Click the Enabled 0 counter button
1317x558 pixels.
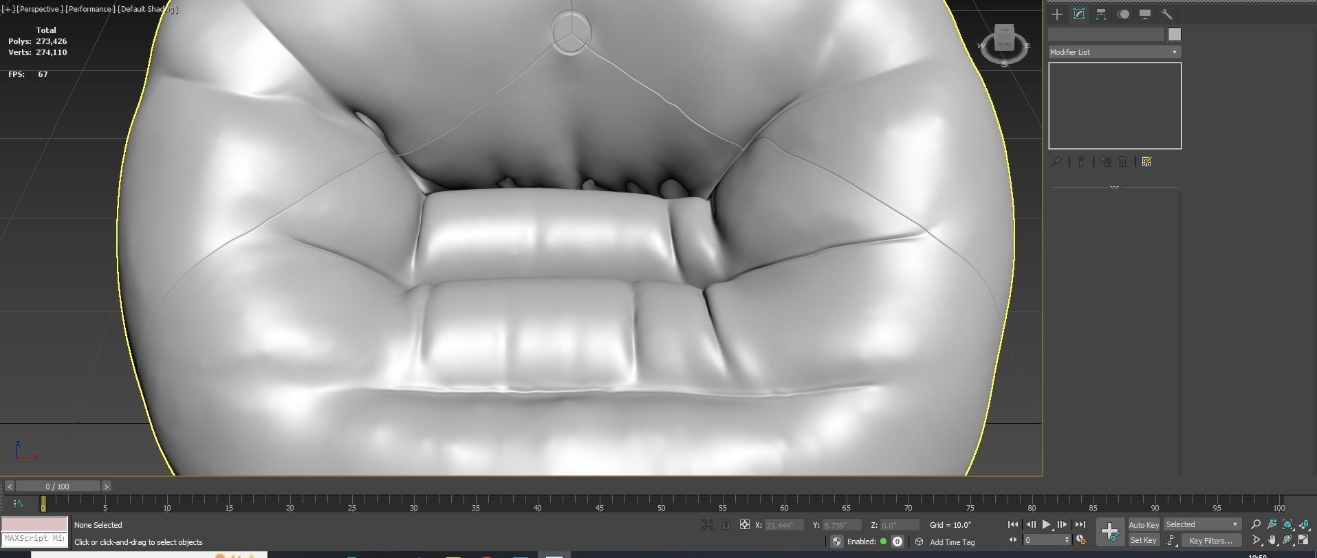click(x=897, y=542)
